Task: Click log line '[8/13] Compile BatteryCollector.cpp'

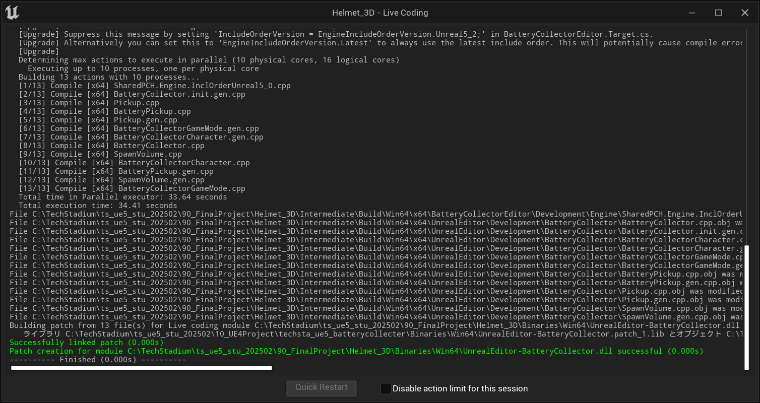Action: 111,146
